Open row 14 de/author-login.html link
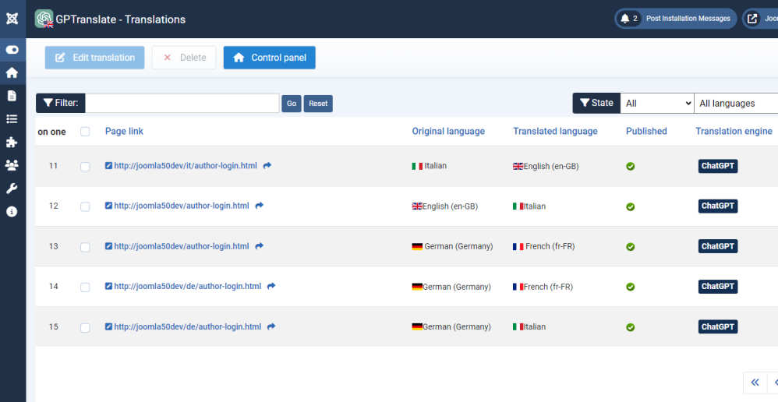 (188, 286)
